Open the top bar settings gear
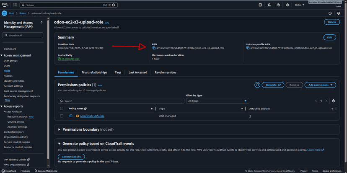This screenshot has height=173, width=347. coord(287,5)
